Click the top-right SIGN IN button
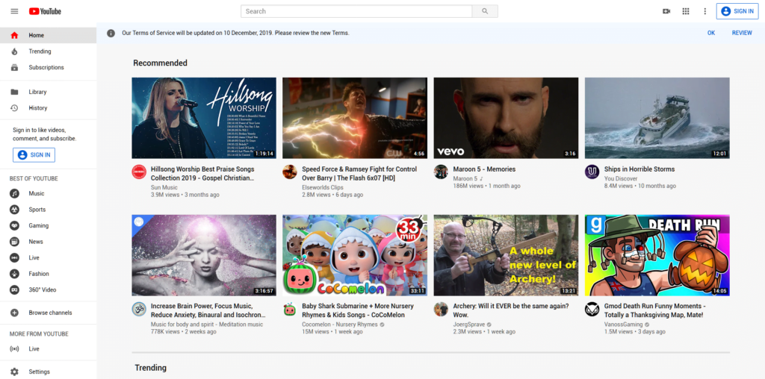Screen dimensions: 765x379 737,11
